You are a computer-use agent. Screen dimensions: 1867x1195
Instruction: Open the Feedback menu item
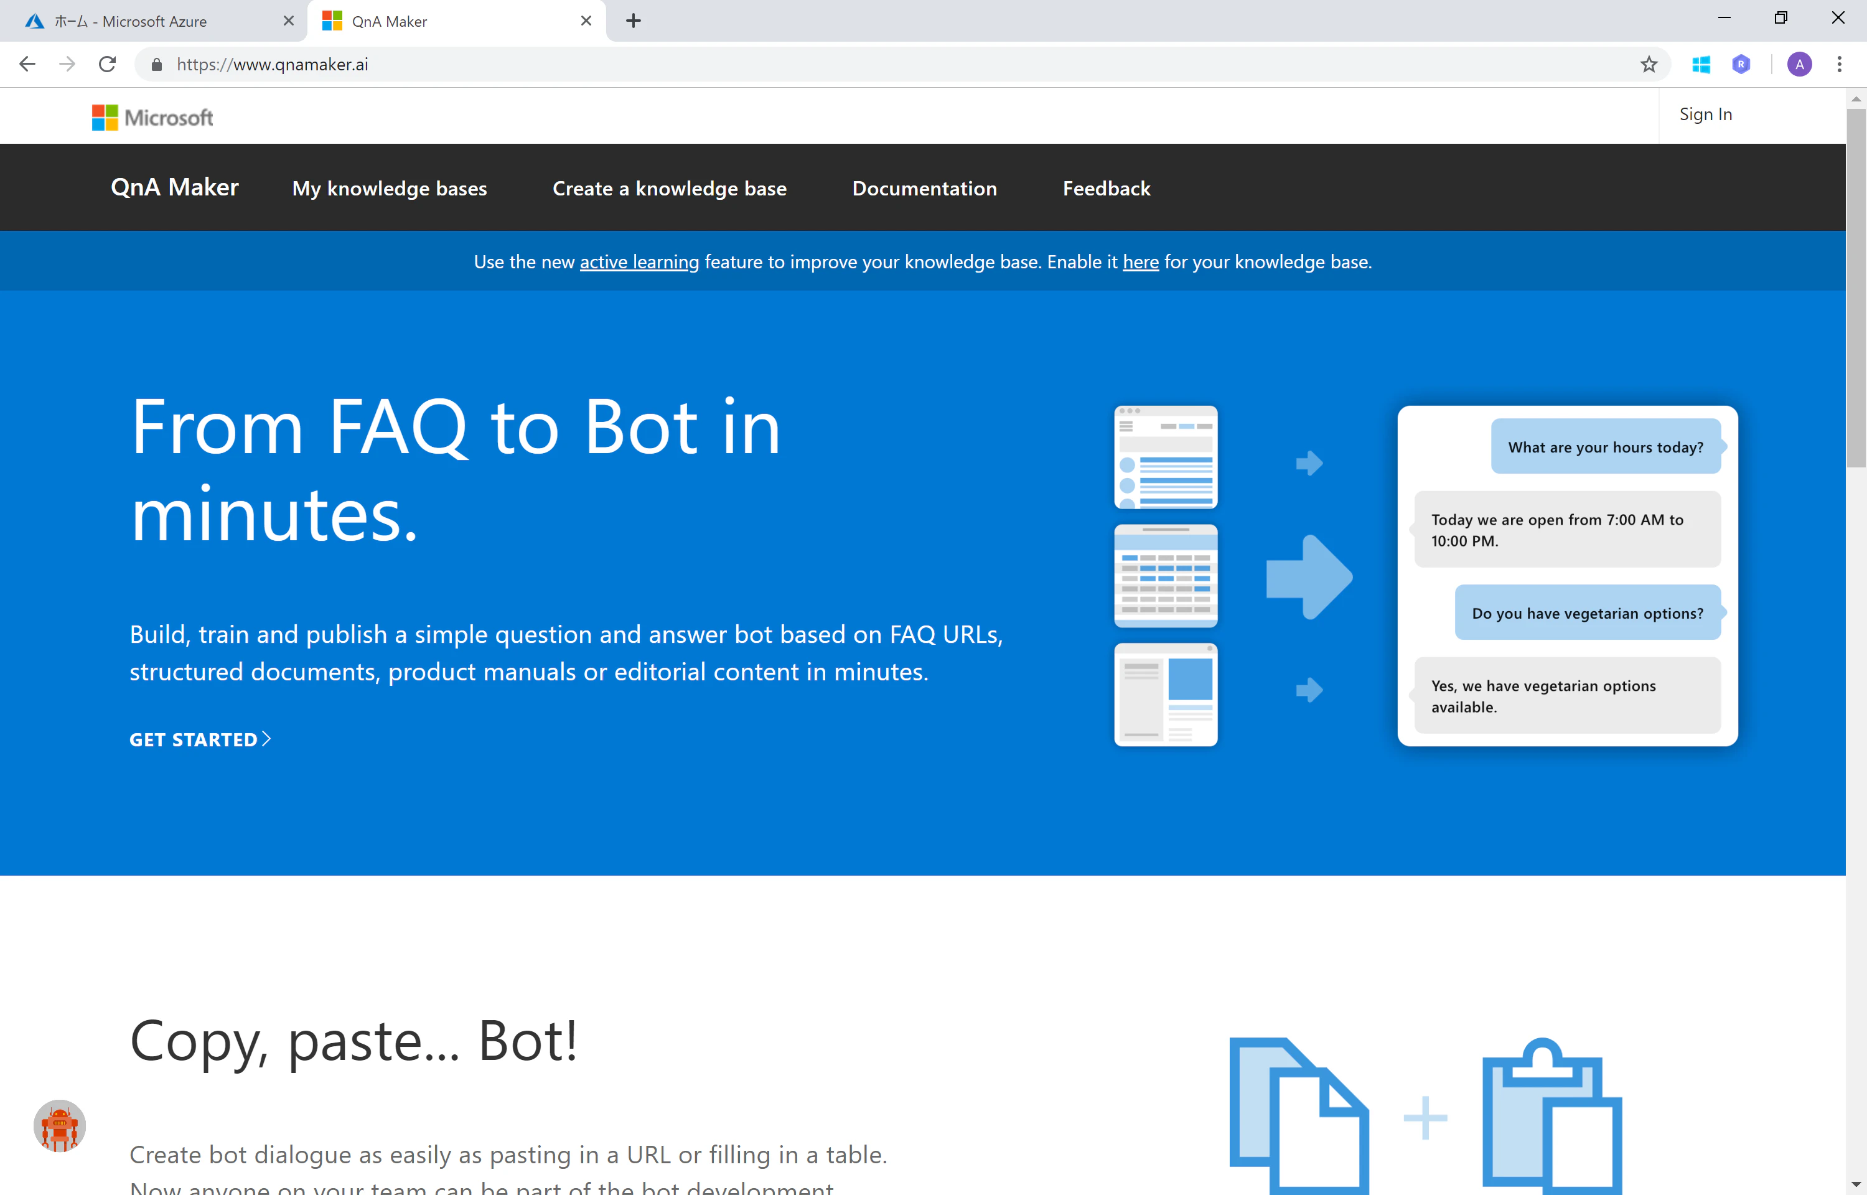(1106, 189)
